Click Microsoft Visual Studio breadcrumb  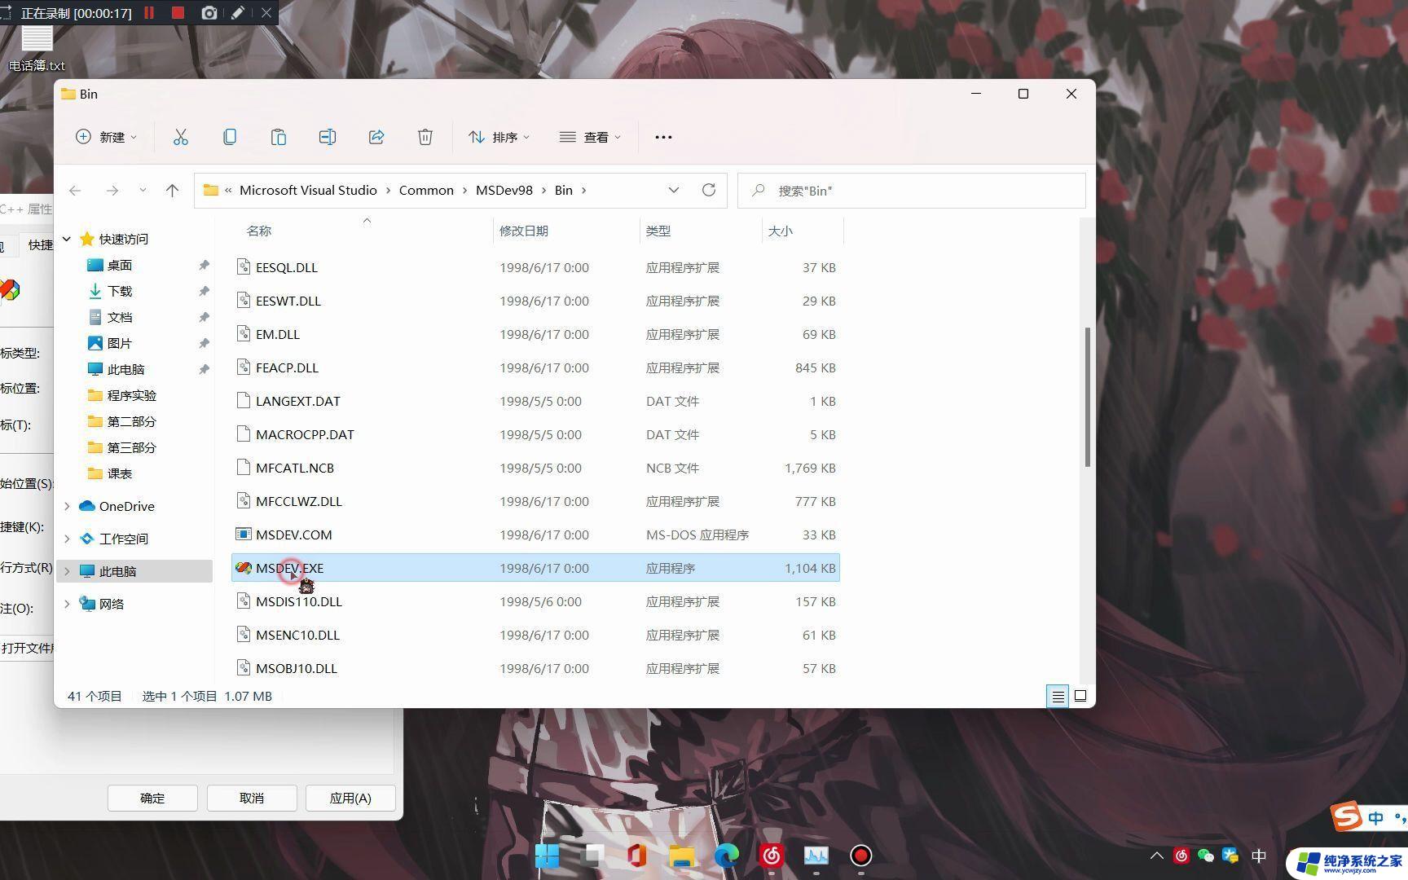tap(308, 190)
